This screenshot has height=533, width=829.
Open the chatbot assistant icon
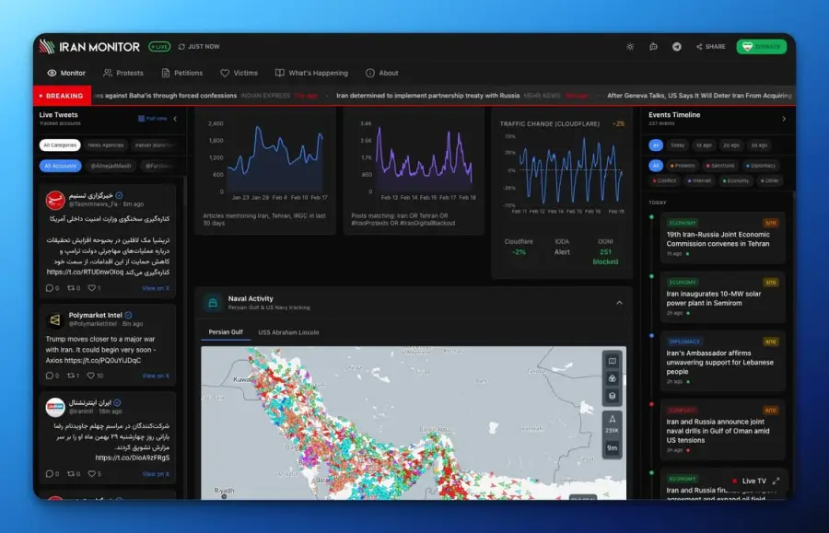click(653, 46)
